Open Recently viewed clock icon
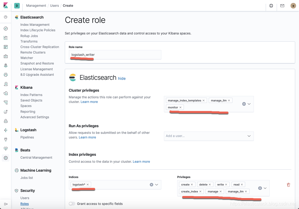Viewport: 299px width, 209px height. [6, 17]
